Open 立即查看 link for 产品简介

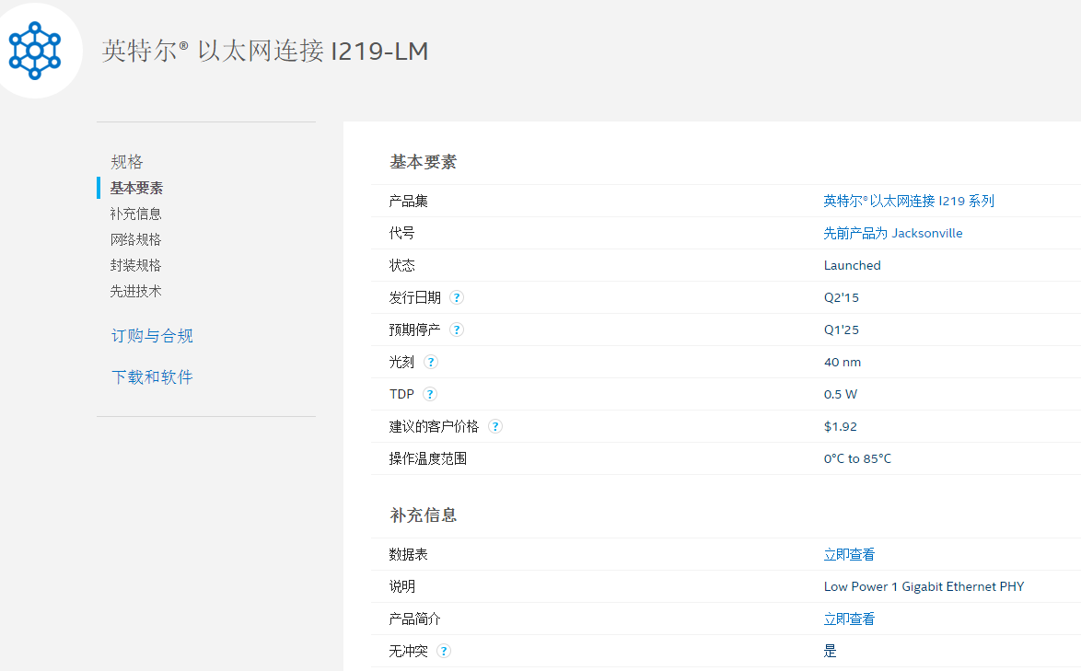point(849,619)
